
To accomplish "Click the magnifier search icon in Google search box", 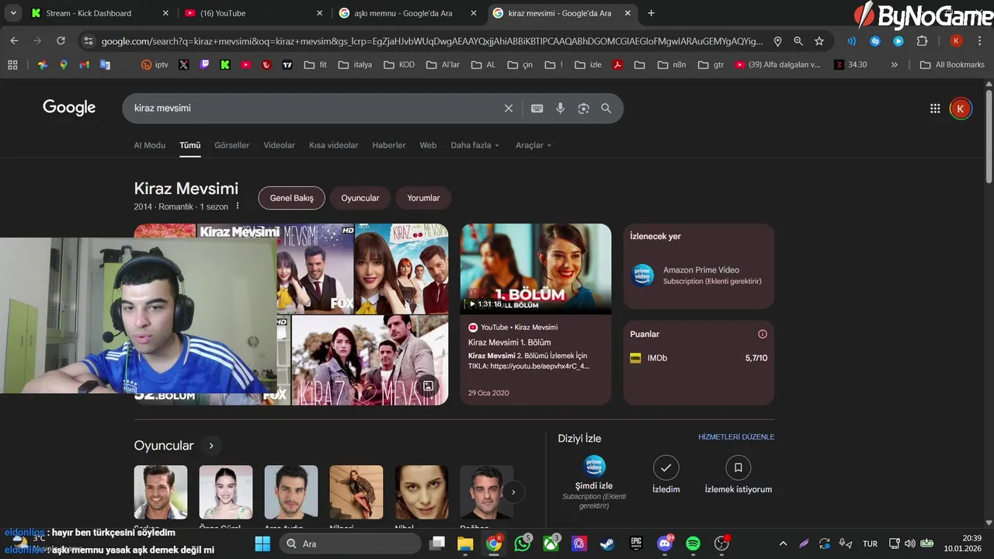I will [606, 109].
